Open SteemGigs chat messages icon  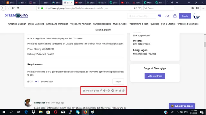160,16
